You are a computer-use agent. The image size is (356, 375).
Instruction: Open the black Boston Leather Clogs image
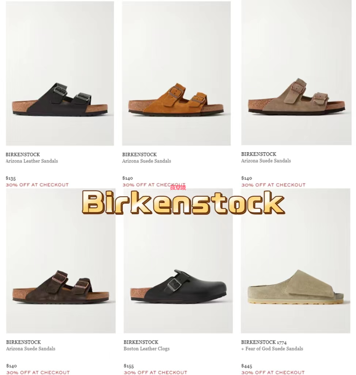tap(178, 261)
